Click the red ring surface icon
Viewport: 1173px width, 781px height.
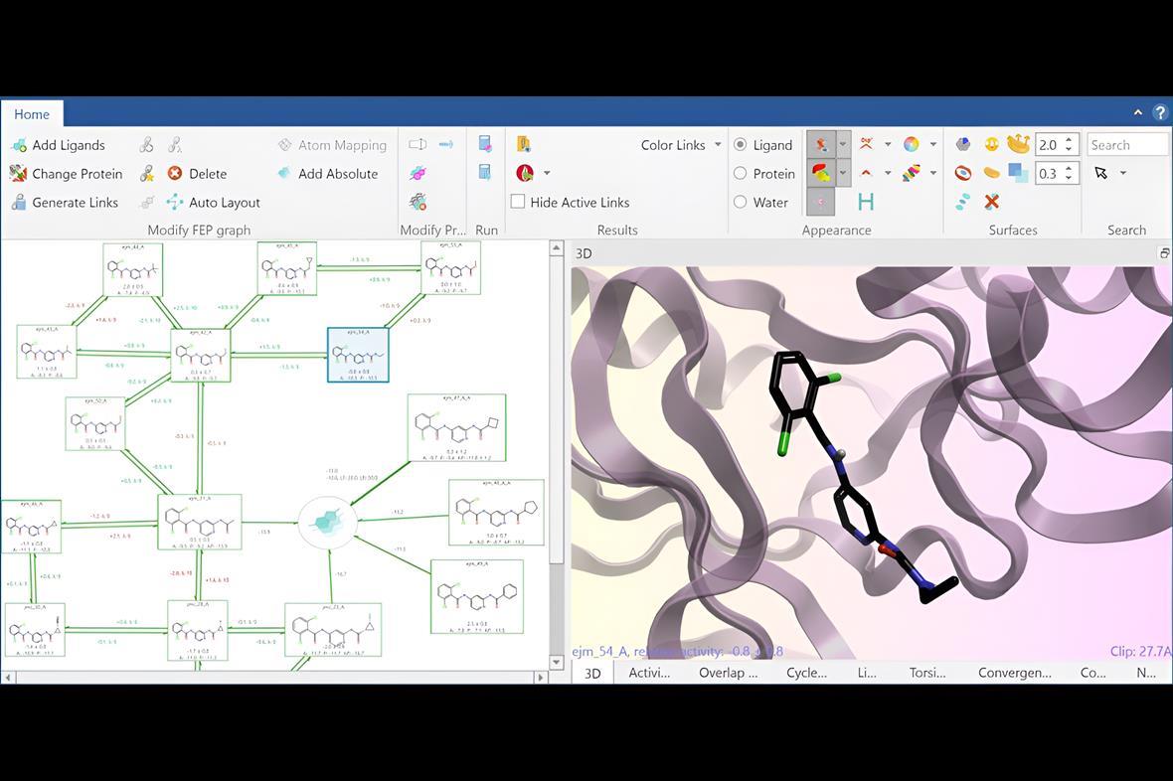pyautogui.click(x=963, y=174)
